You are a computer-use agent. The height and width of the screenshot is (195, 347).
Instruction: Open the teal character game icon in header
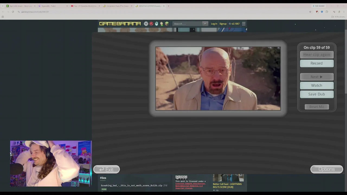click(x=156, y=24)
